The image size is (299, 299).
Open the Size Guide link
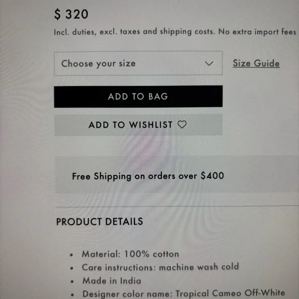click(256, 63)
